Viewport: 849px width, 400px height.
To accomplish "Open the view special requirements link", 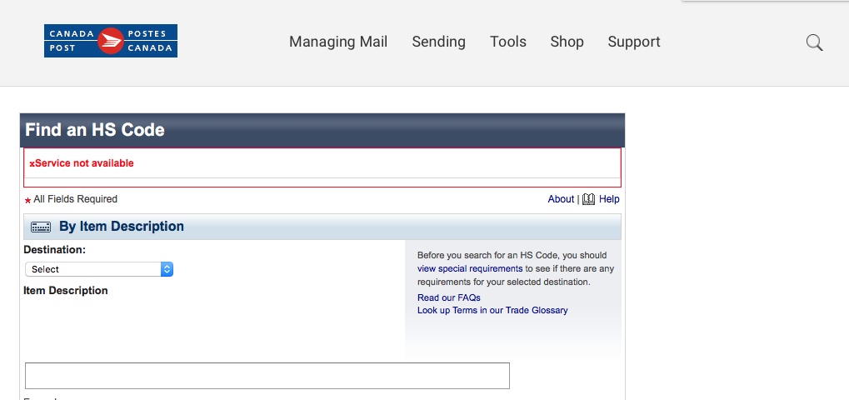I will coord(470,268).
